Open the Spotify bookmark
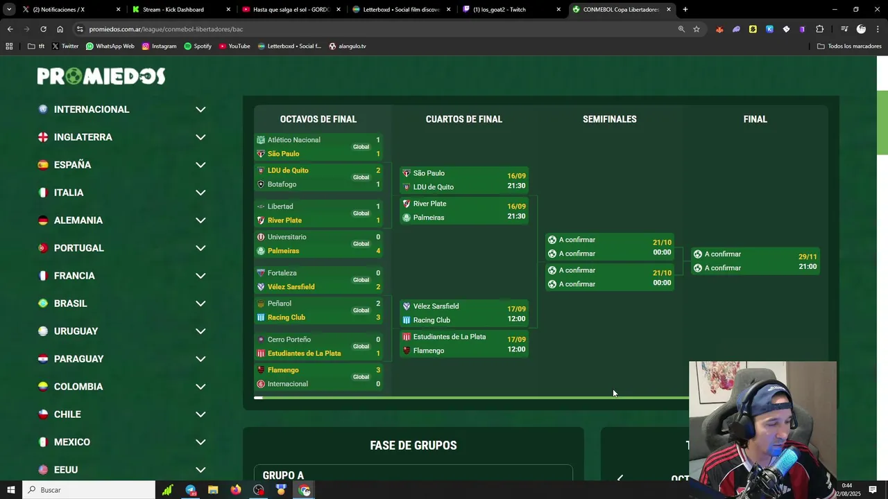Image resolution: width=888 pixels, height=499 pixels. (198, 46)
